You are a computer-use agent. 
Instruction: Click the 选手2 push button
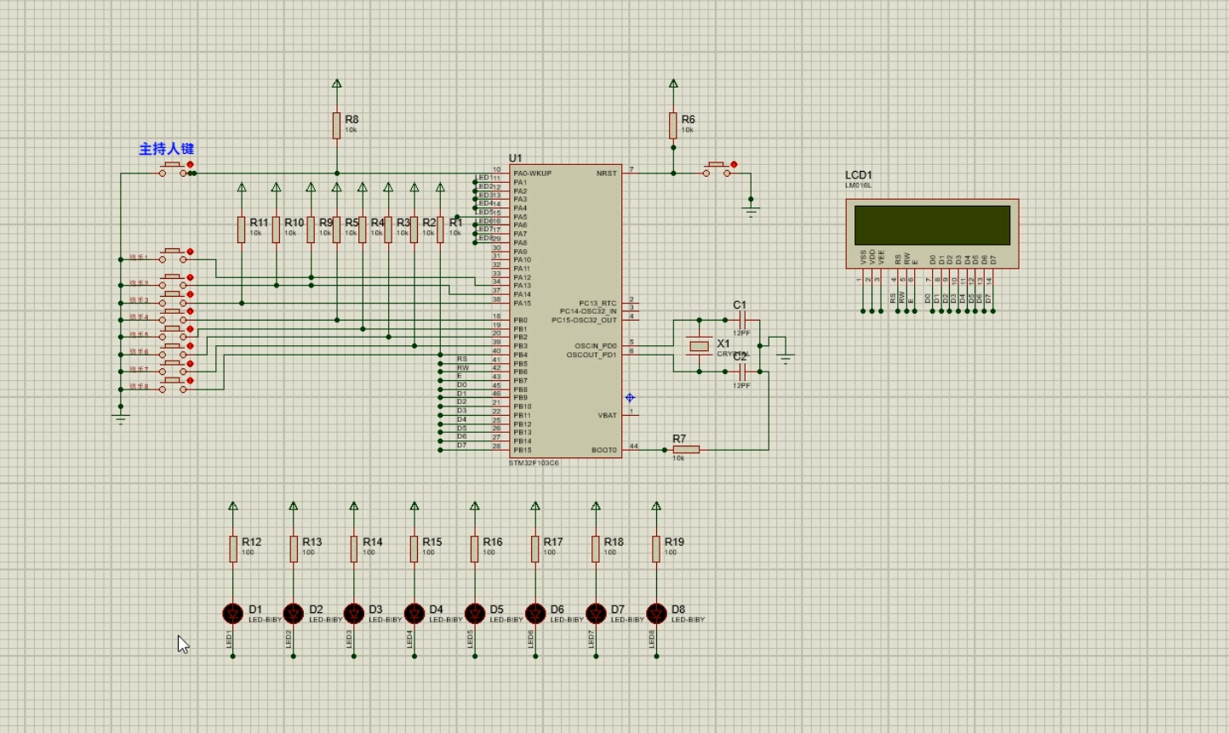click(x=174, y=281)
